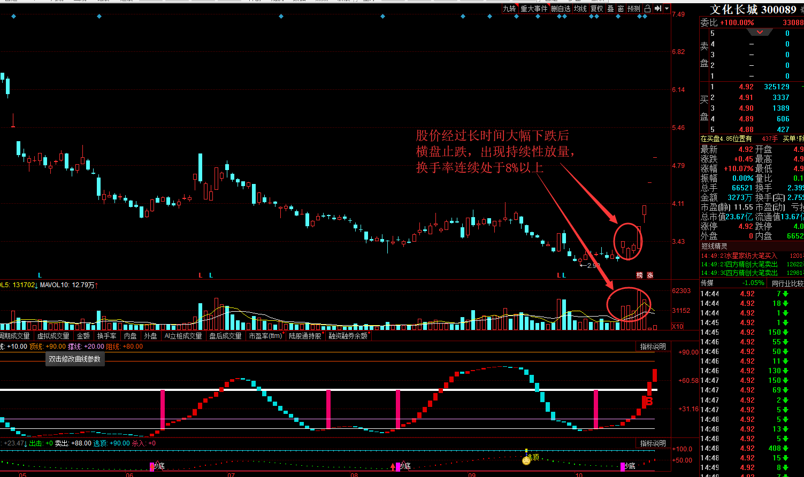Click the tick row with volume 408
Image resolution: width=804 pixels, height=477 pixels.
pyautogui.click(x=752, y=448)
